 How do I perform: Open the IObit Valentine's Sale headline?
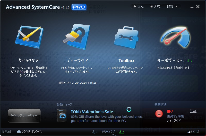tap(92, 112)
